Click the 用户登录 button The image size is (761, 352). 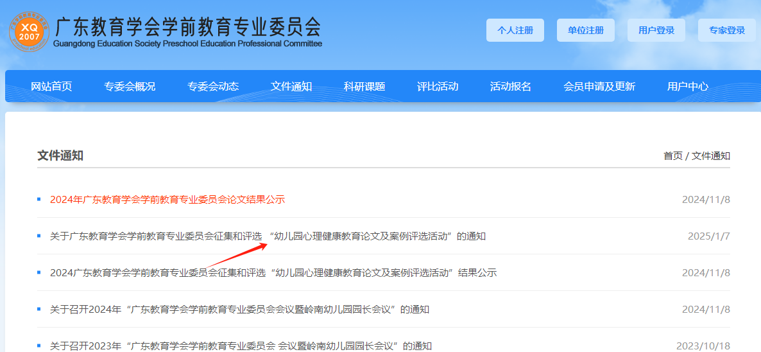click(x=656, y=30)
